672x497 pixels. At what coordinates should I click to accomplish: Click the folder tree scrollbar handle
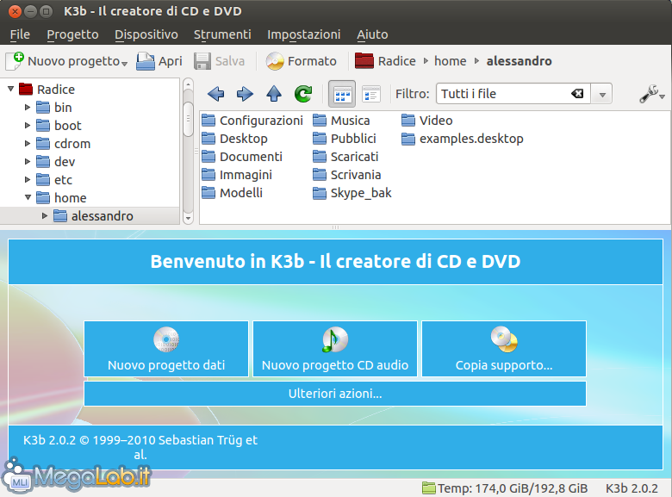point(188,119)
